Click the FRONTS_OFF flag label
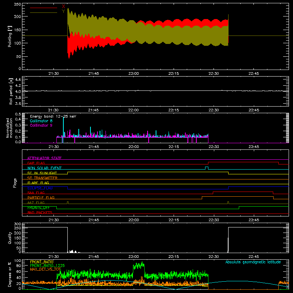Screen dimensions: 293x293 point(38,208)
